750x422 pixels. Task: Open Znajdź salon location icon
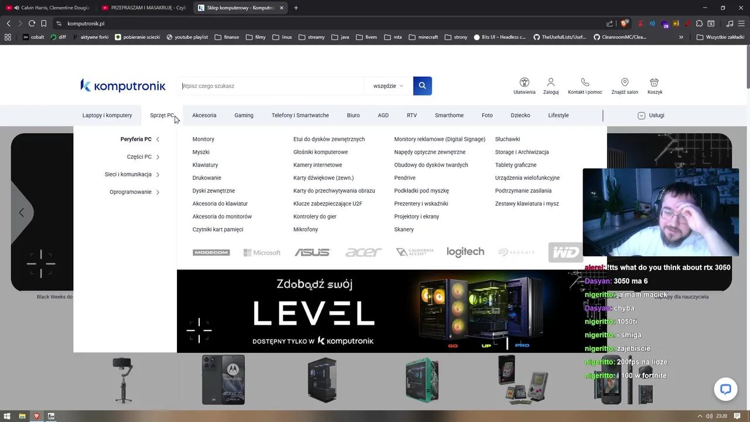tap(625, 86)
